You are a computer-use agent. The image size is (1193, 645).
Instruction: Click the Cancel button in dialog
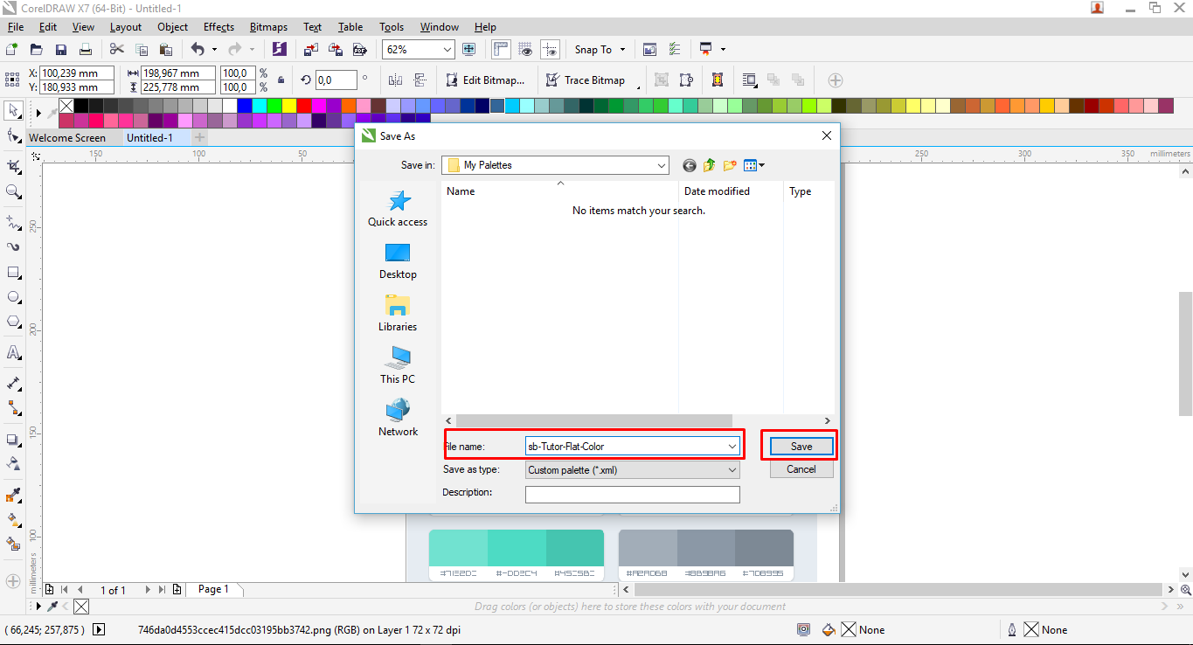pos(801,469)
